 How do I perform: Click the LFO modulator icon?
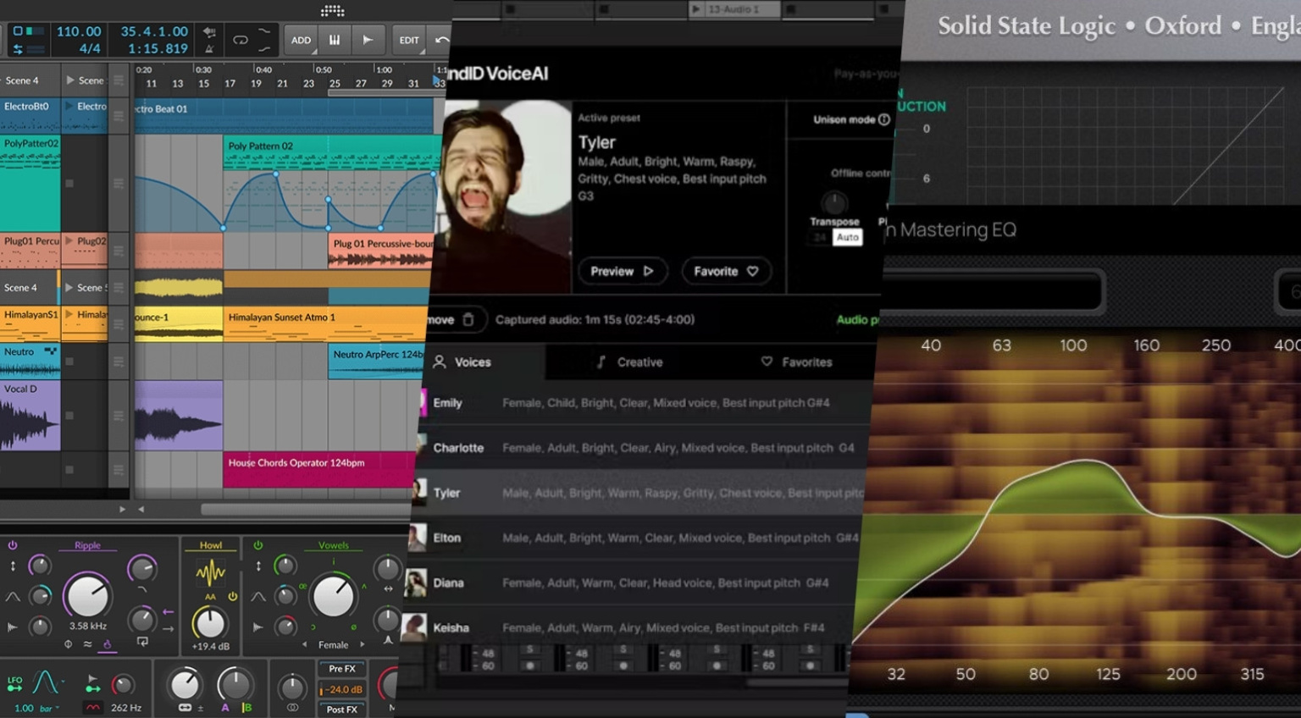(x=15, y=682)
